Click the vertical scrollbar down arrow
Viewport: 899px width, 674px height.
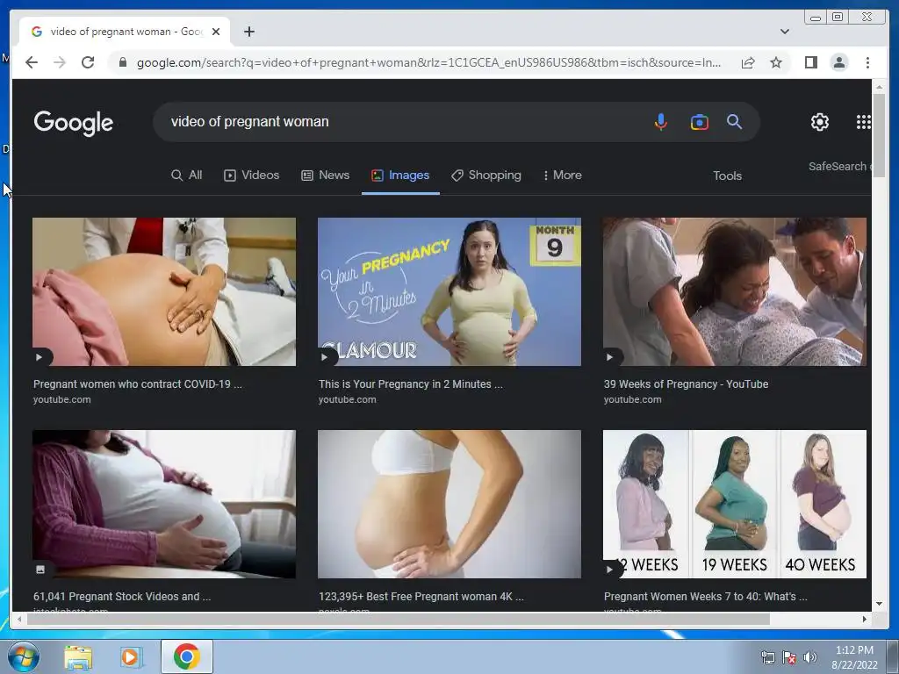tap(879, 604)
